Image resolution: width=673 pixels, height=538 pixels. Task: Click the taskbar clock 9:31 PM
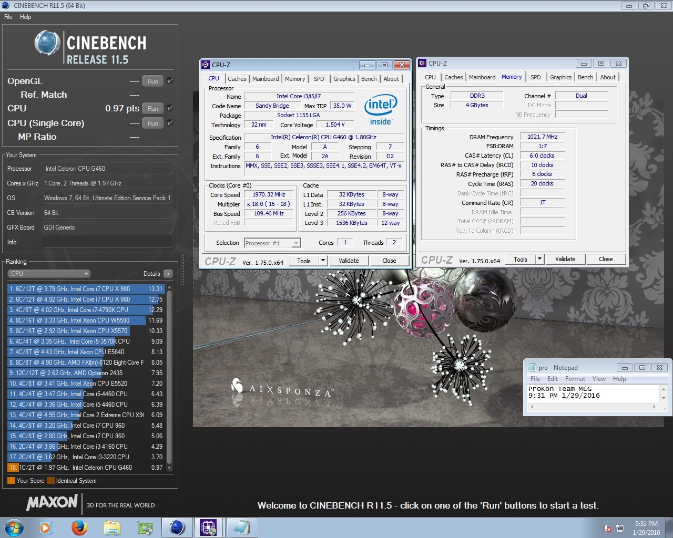coord(646,524)
